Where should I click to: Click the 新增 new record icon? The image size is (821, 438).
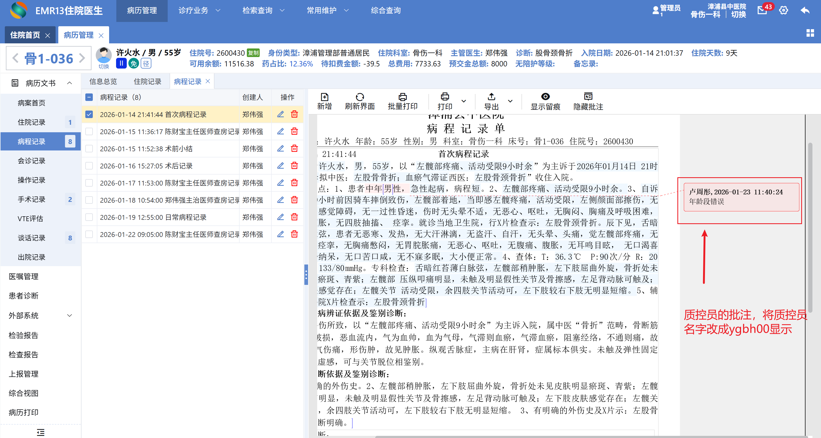pos(324,97)
